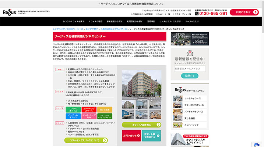
Task: Select the glass-walled office room thumbnail
Action: pyautogui.click(x=141, y=105)
